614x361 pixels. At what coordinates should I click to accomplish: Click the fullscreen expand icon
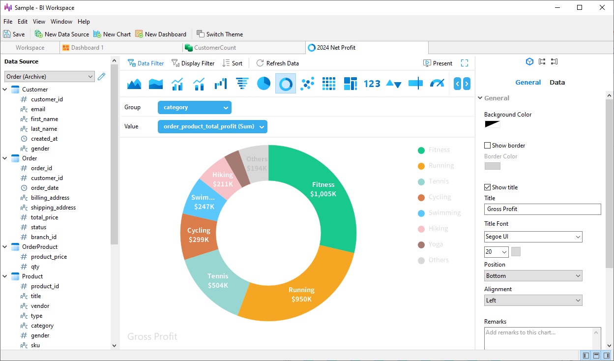[x=465, y=63]
